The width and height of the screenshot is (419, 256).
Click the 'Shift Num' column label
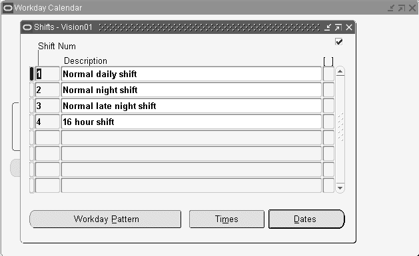pos(57,46)
